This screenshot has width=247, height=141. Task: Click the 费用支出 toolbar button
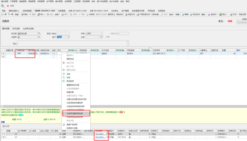tap(112, 15)
